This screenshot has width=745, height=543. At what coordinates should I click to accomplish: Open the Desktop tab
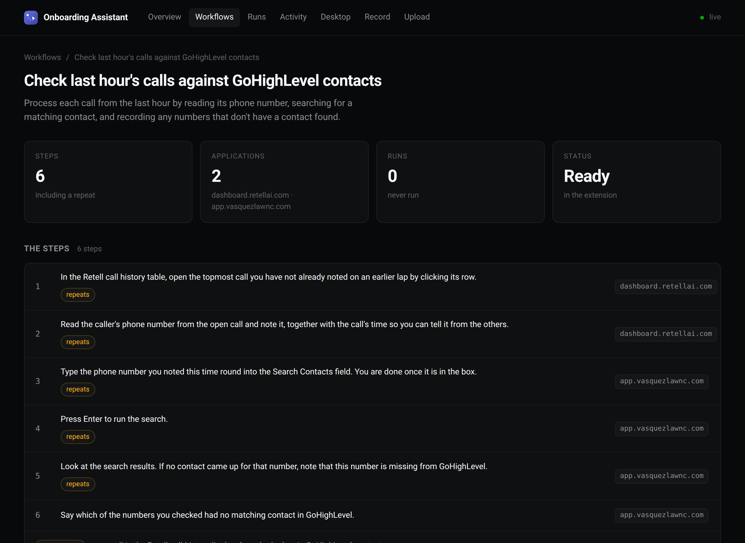click(x=335, y=17)
